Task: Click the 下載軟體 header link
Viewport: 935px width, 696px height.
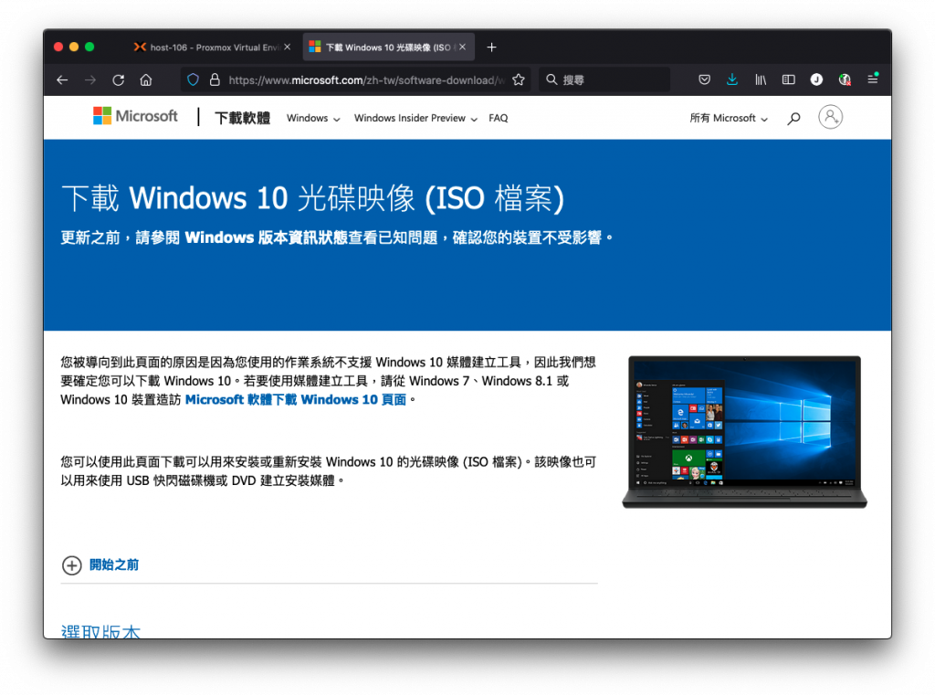Action: (242, 118)
